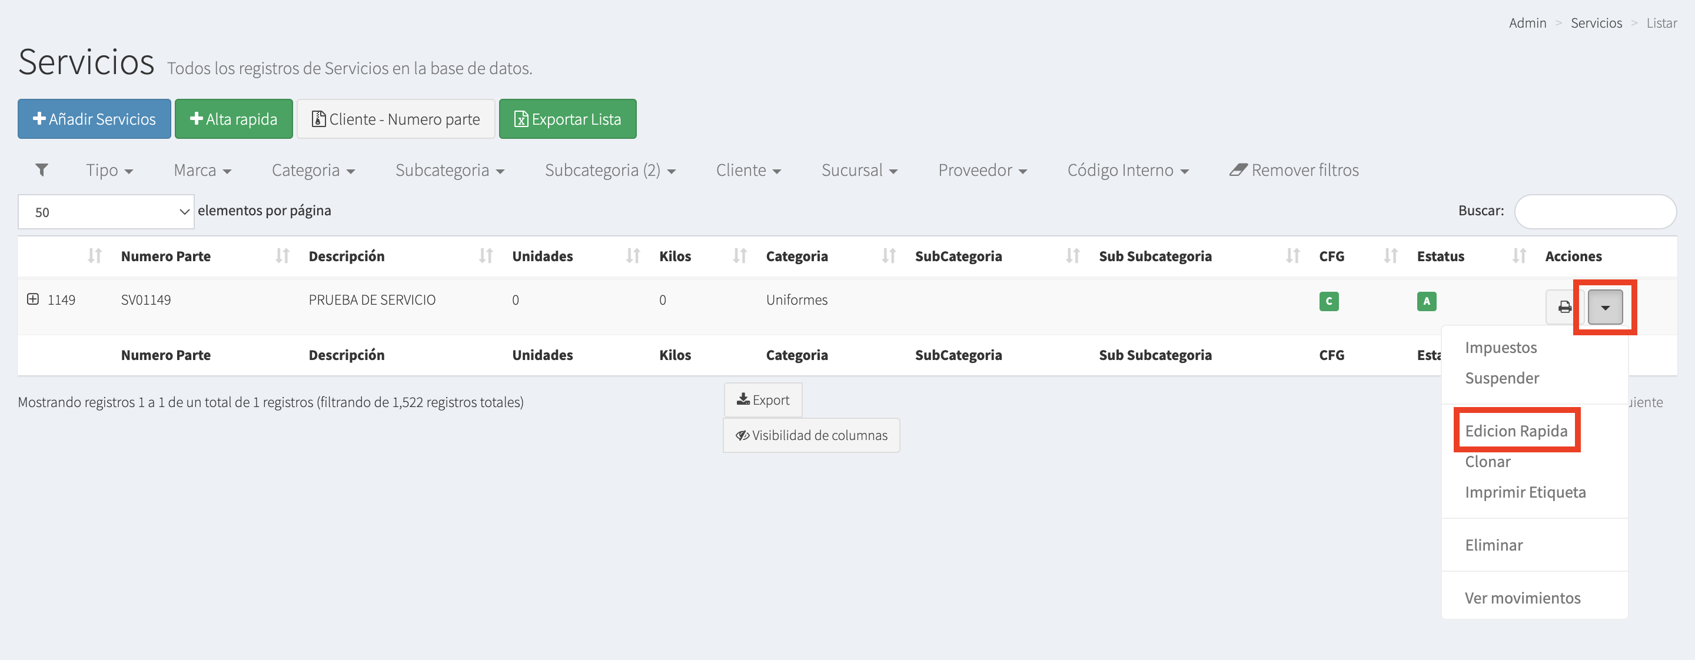Click the green A status badge

1426,301
